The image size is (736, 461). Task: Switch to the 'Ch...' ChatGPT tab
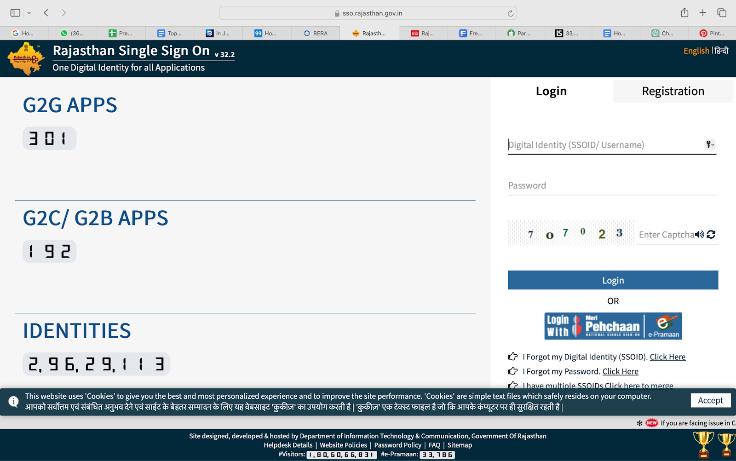(663, 33)
